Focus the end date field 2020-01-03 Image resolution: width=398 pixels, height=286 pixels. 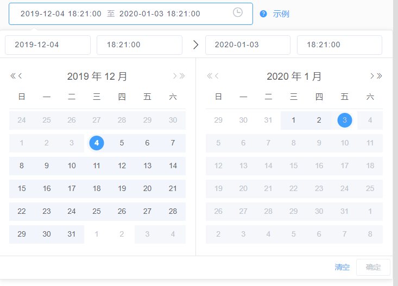tap(248, 45)
